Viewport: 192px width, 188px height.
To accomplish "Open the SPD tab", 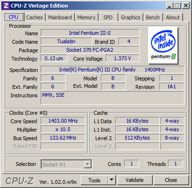I will [x=108, y=17].
